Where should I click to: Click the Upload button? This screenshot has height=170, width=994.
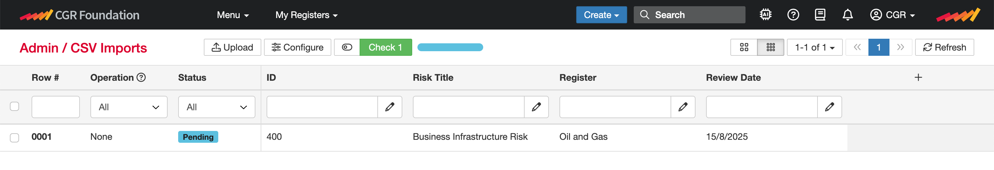pos(232,47)
